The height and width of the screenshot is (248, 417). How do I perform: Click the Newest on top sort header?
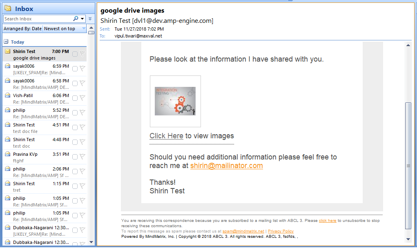[60, 29]
